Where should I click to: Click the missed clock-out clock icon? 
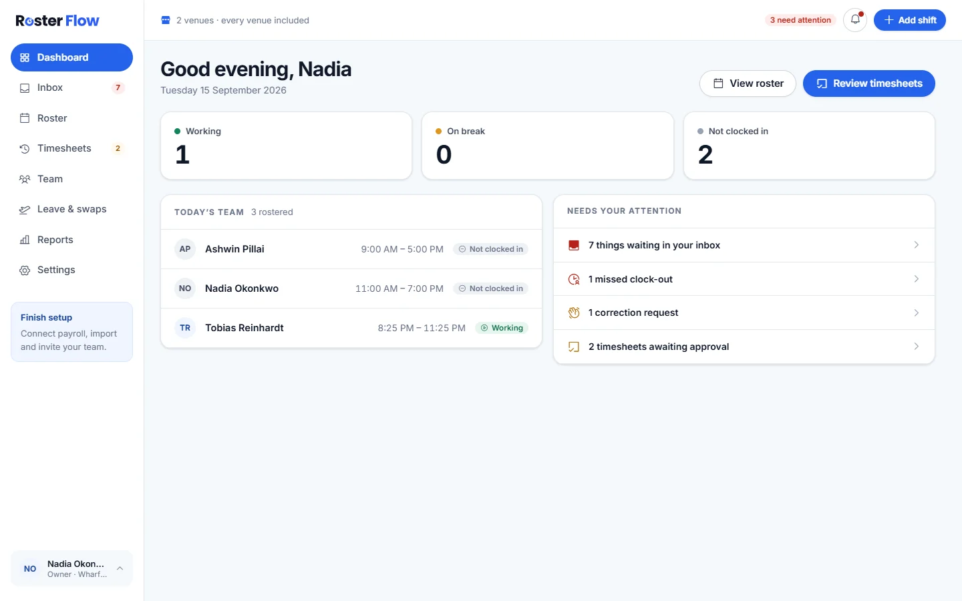tap(574, 279)
